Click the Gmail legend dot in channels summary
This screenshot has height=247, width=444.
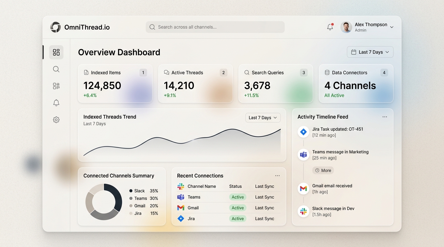click(131, 206)
